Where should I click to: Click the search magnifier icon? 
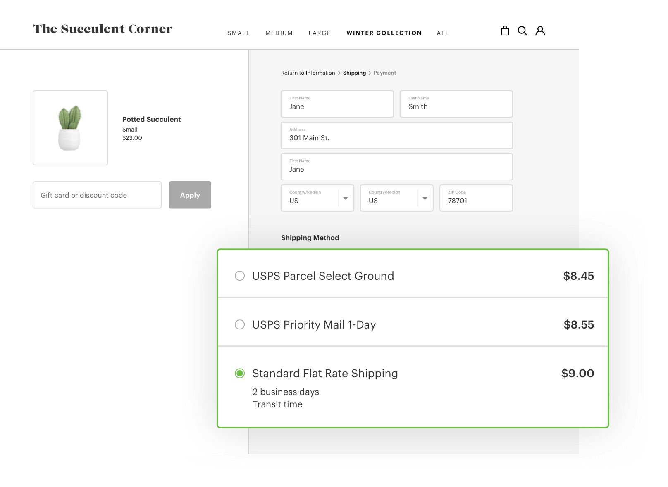click(522, 31)
